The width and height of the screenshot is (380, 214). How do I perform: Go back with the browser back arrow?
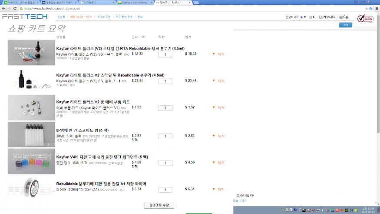(3, 8)
